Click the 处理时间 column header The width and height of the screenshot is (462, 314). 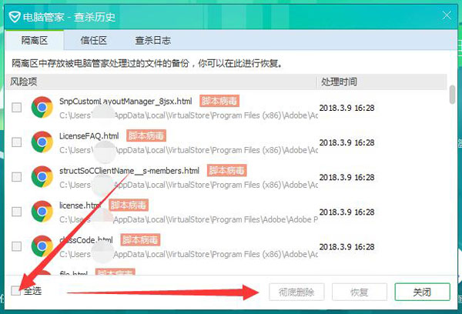click(339, 82)
